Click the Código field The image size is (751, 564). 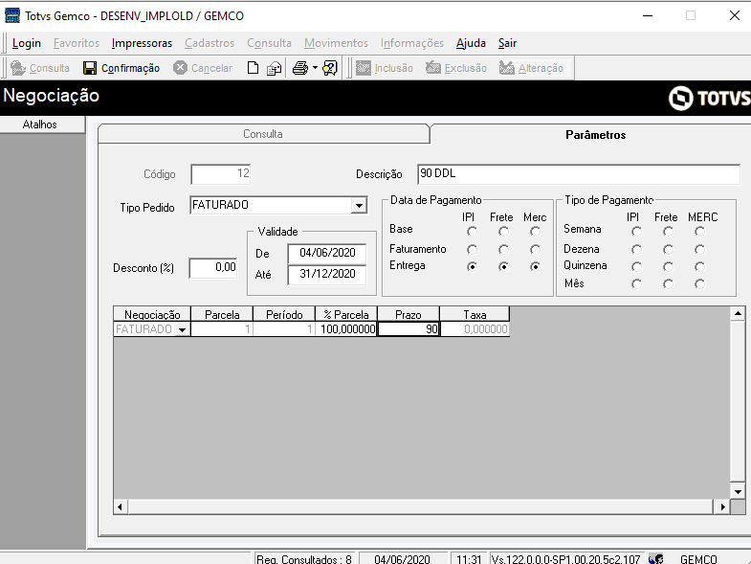(221, 174)
